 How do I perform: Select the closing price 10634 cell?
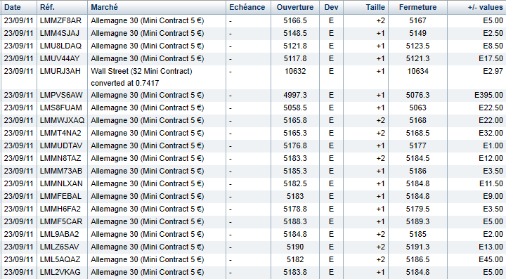[x=417, y=71]
